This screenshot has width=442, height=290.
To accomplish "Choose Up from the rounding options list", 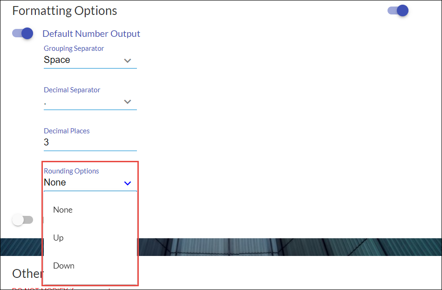I will 58,238.
